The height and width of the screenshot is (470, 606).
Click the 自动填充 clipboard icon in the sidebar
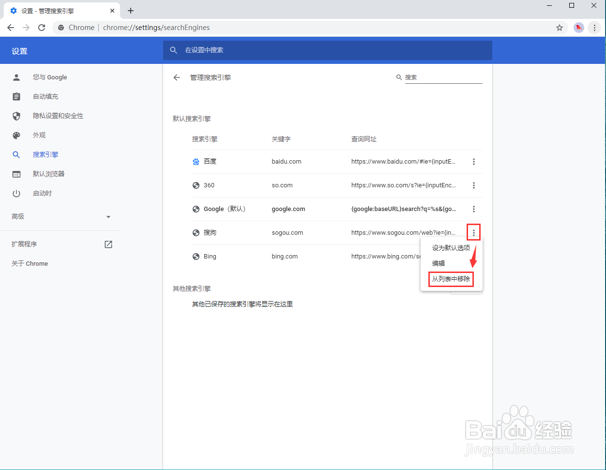[16, 96]
